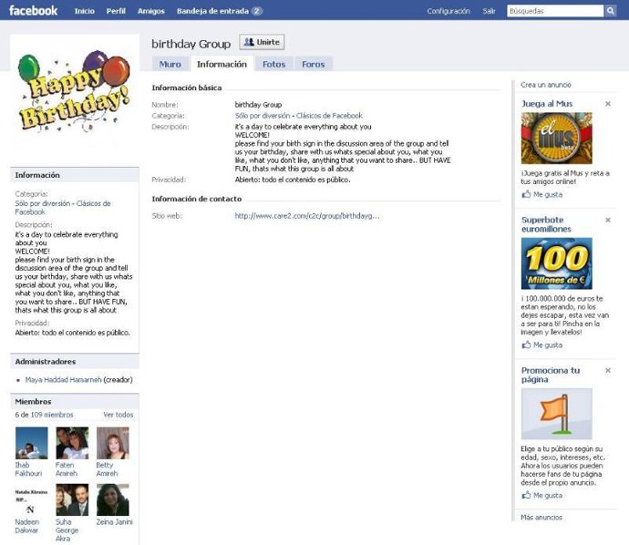This screenshot has width=629, height=545.
Task: Open Nadeen Dakwar profile picture
Action: tap(31, 499)
